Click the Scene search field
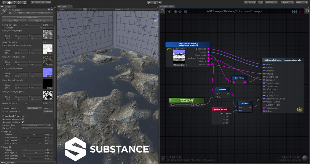 141,9
